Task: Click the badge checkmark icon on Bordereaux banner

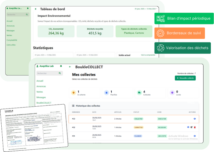Action: (160, 33)
